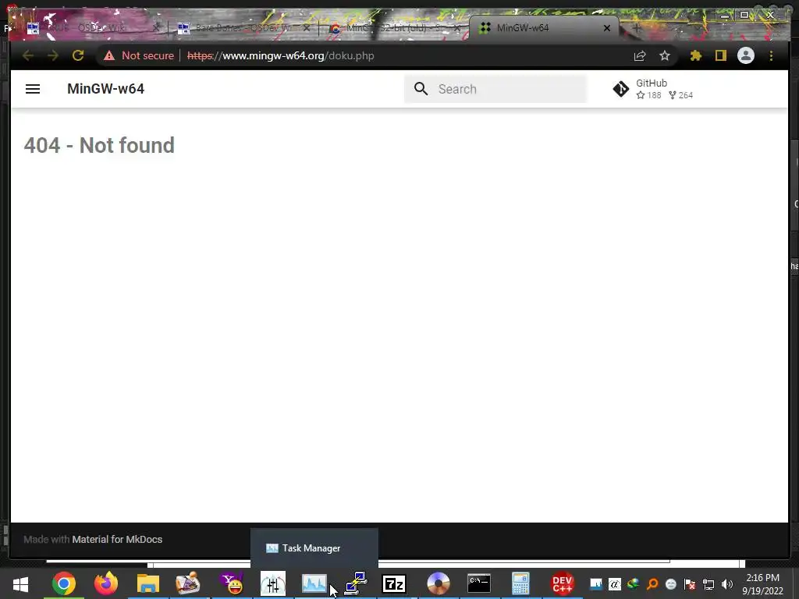Click the mixer sliders taskbar icon

[x=273, y=583]
